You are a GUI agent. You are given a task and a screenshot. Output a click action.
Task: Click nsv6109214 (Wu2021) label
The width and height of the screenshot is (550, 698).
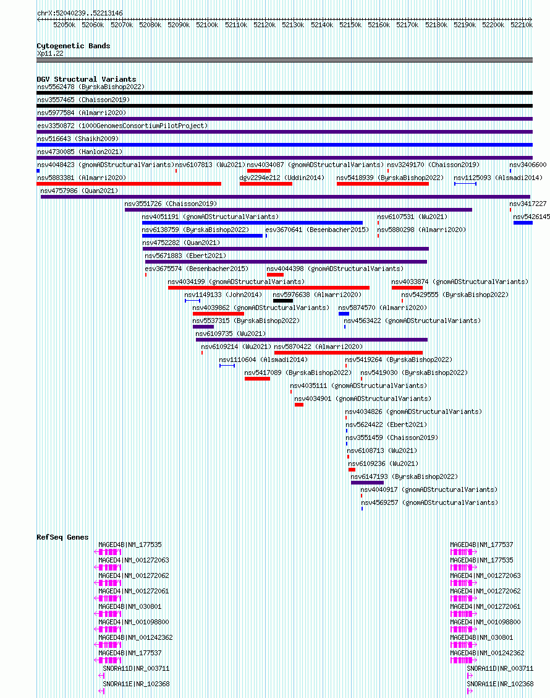(x=235, y=347)
